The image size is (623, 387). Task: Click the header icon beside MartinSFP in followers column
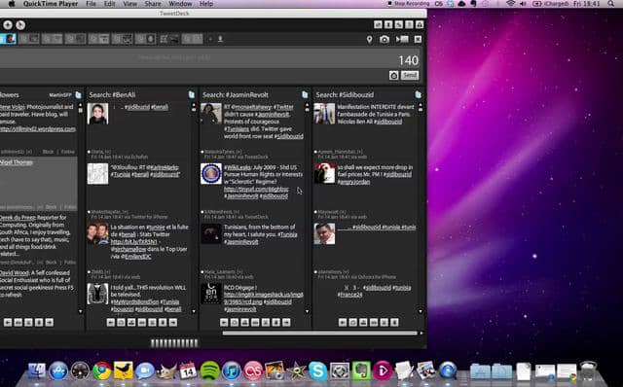[78, 95]
